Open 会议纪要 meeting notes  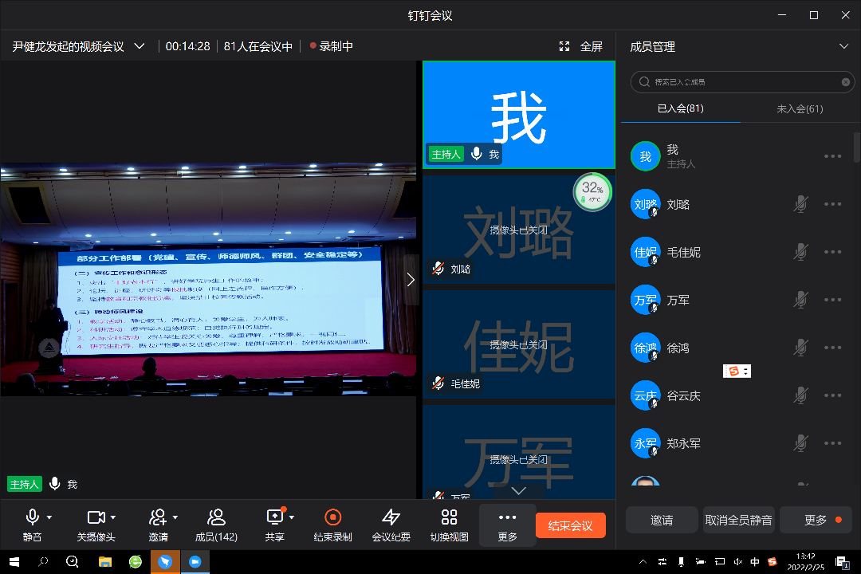point(391,517)
